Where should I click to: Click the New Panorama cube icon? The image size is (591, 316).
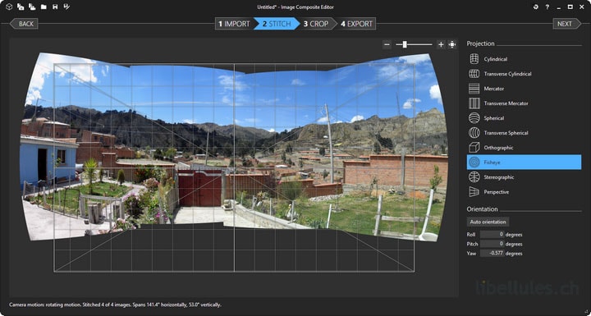click(9, 7)
